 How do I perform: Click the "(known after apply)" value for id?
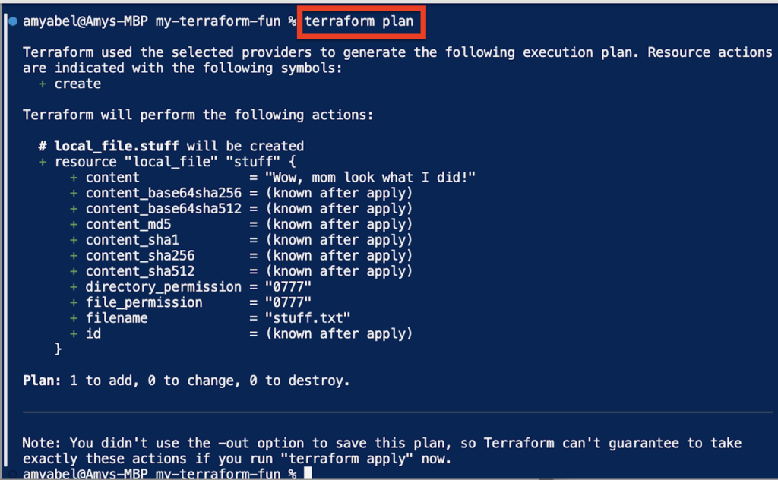[x=338, y=333]
